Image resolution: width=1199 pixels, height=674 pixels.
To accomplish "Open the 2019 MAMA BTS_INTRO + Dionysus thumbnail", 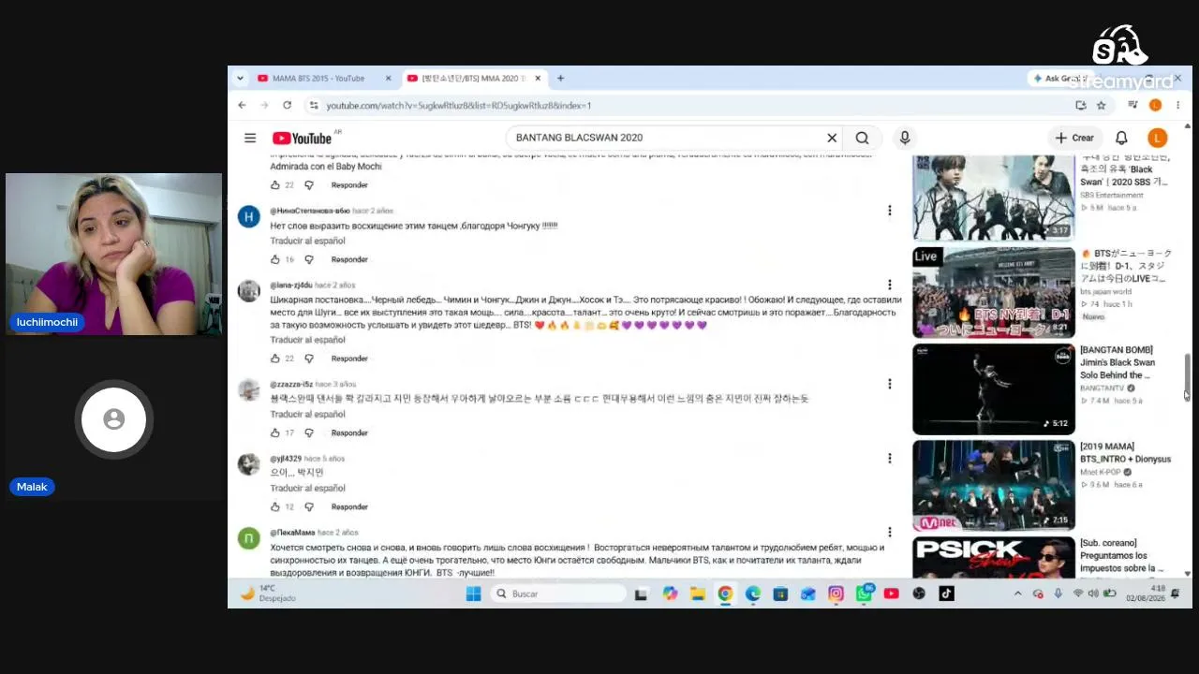I will point(994,486).
